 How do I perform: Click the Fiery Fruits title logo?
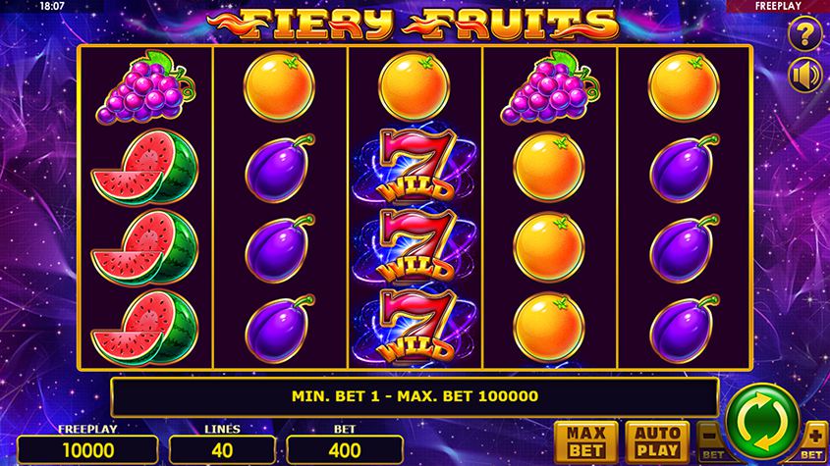413,24
